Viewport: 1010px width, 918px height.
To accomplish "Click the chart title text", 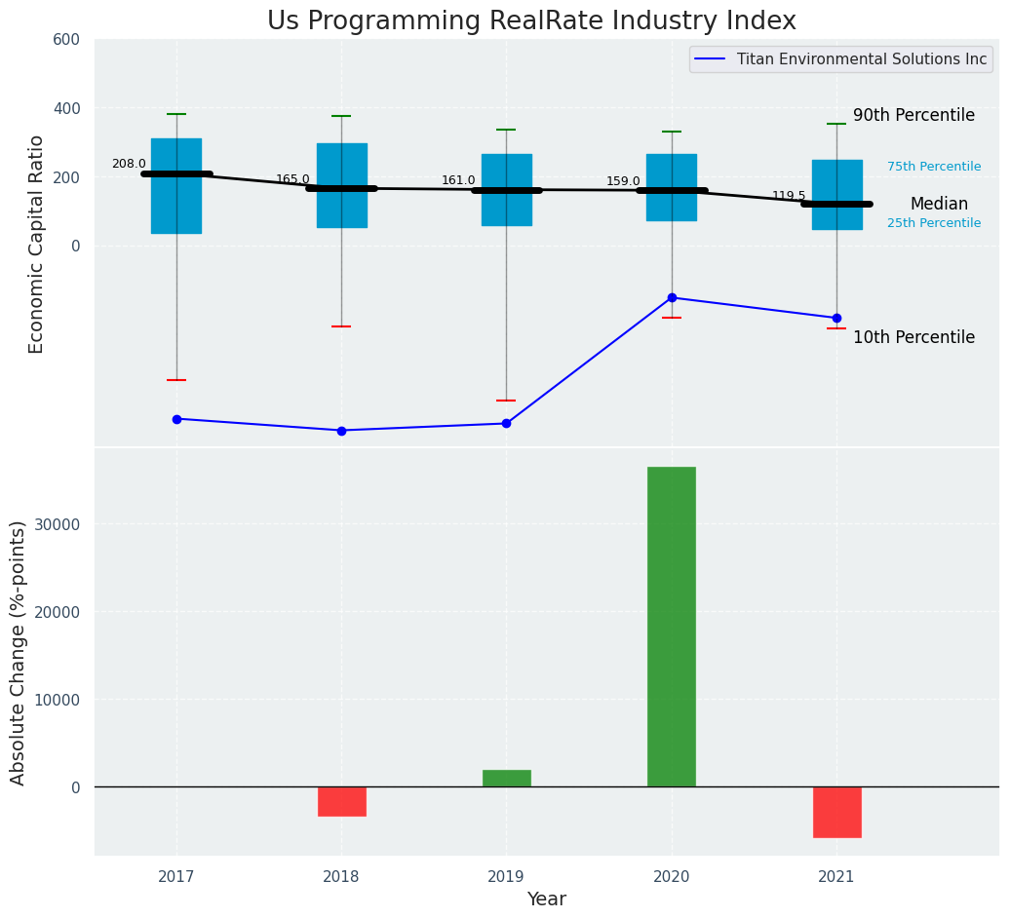I will pos(531,21).
